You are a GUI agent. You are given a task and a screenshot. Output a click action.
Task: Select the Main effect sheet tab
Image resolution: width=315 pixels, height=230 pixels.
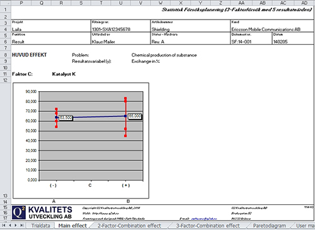(x=72, y=226)
